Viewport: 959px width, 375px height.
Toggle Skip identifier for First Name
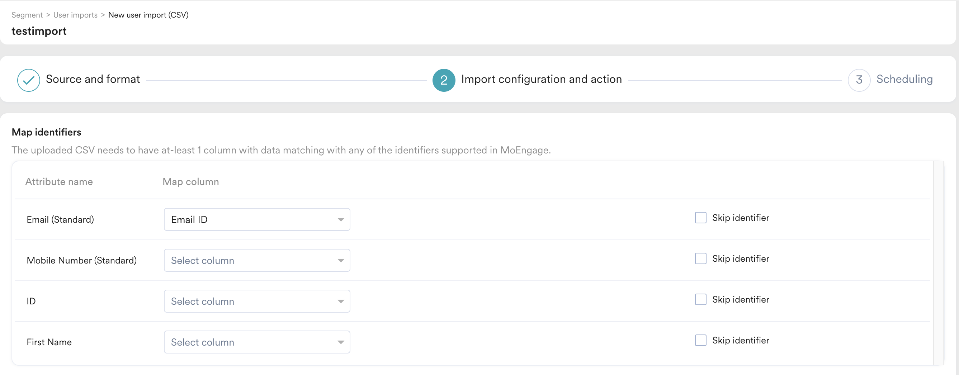point(700,340)
